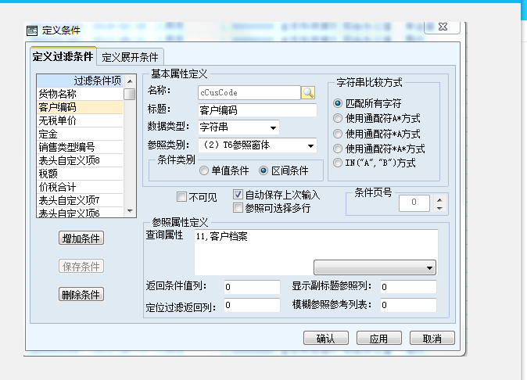527x380 pixels.
Task: Increase 条件页号 with up arrow
Action: tap(439, 200)
